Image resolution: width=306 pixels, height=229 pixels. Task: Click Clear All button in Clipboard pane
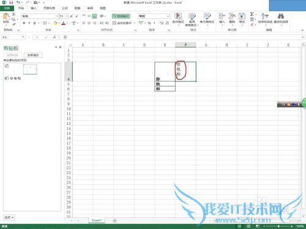click(33, 55)
